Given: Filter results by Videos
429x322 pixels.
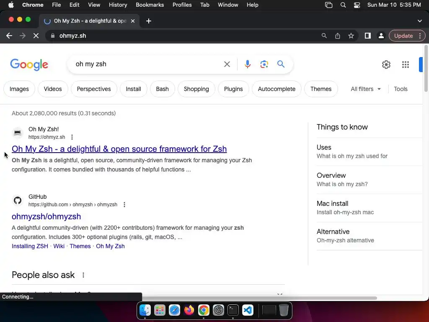Looking at the screenshot, I should [x=53, y=89].
